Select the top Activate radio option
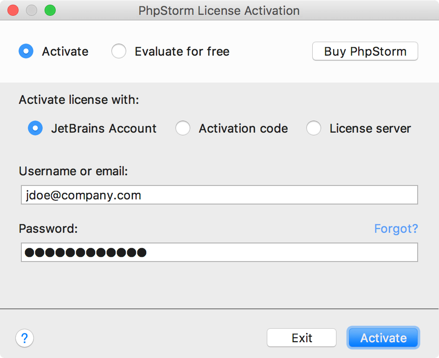 26,51
